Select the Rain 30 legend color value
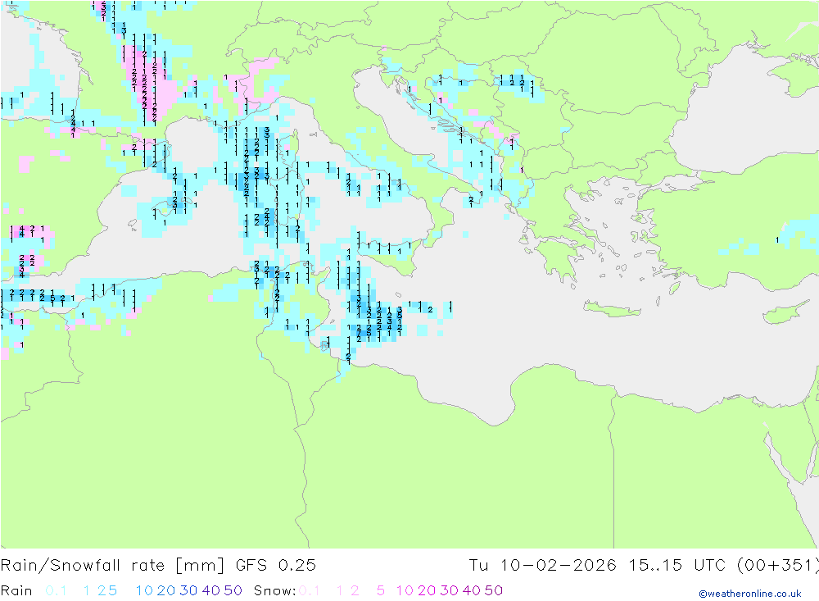The width and height of the screenshot is (819, 601). [188, 590]
